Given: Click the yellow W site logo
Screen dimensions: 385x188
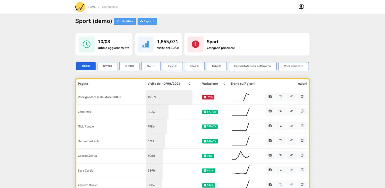Looking at the screenshot, I should tap(80, 7).
